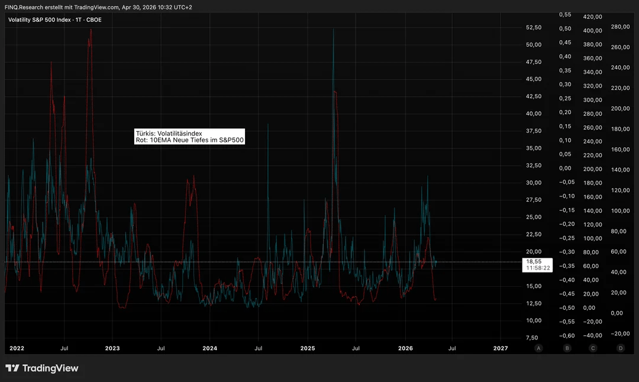Click the 280,00 value on rightmost scale
The image size is (639, 382).
point(619,27)
